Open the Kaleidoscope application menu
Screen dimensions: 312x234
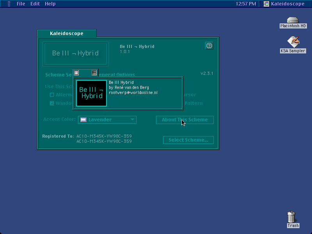pyautogui.click(x=284, y=4)
